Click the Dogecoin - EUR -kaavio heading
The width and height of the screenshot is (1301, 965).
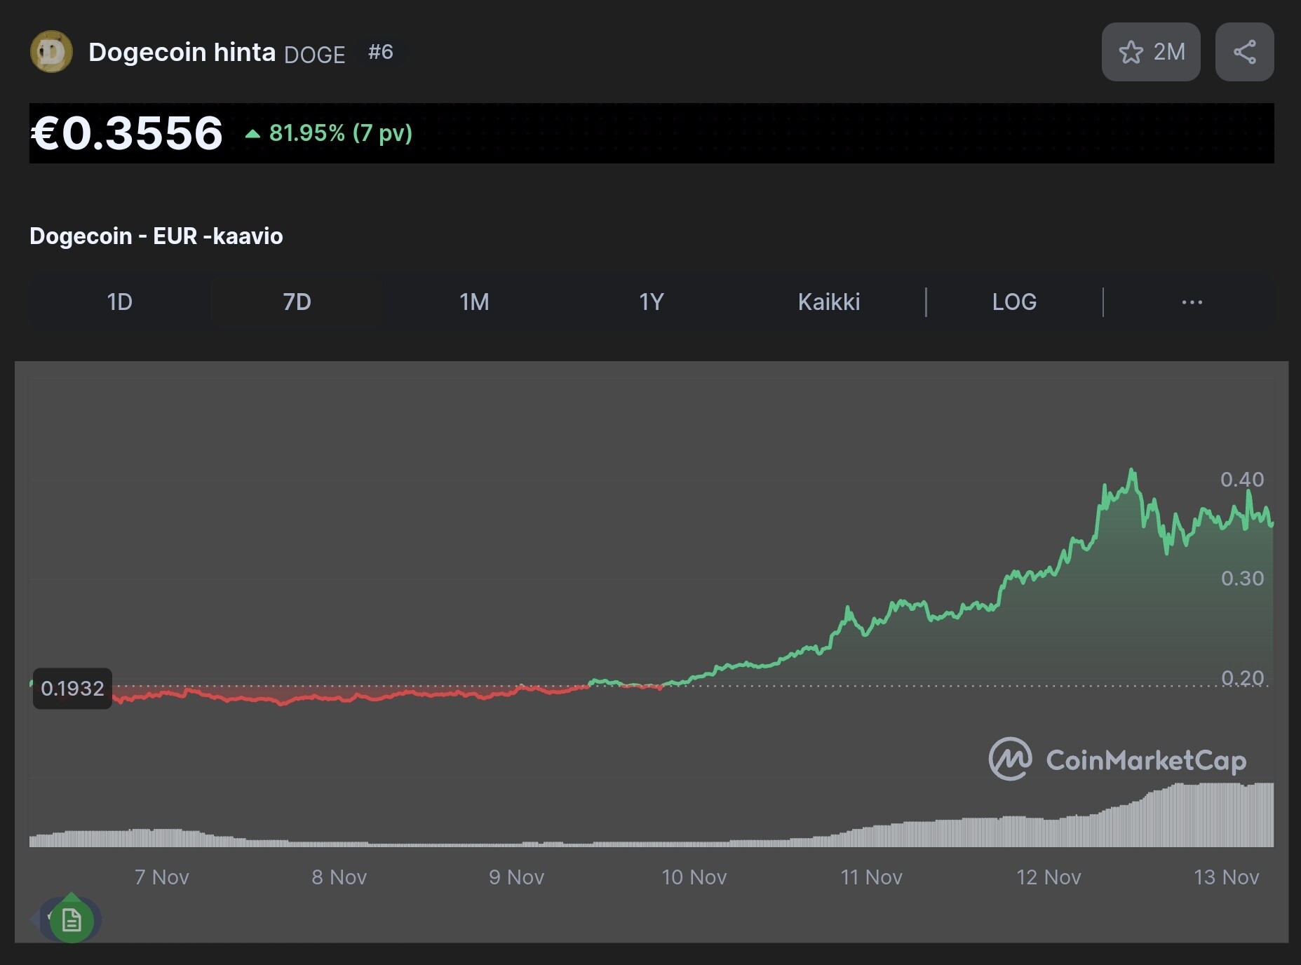coord(156,236)
